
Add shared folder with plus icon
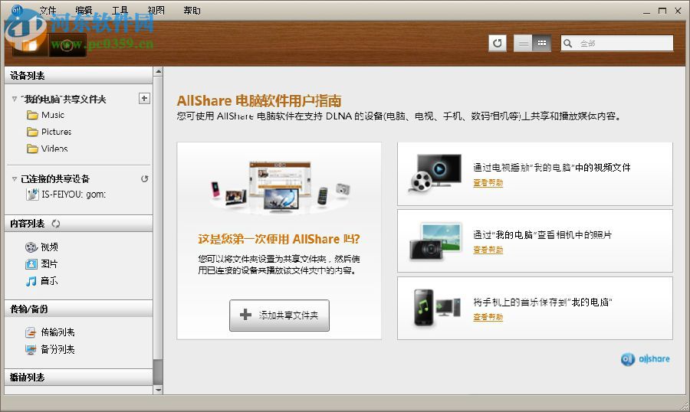pyautogui.click(x=144, y=99)
